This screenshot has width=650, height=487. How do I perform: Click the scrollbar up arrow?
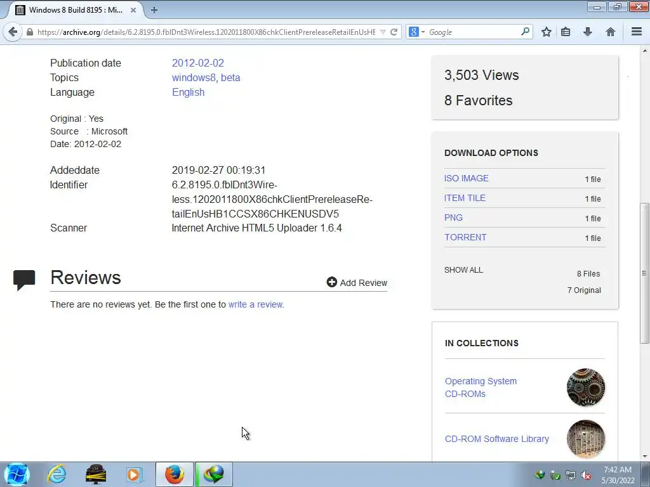click(x=644, y=51)
